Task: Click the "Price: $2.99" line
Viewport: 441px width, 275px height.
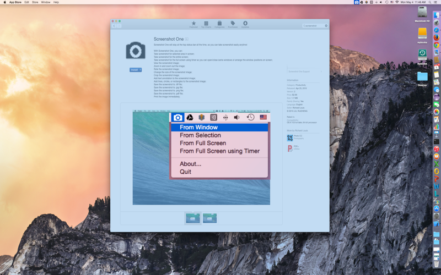Action: (292, 95)
